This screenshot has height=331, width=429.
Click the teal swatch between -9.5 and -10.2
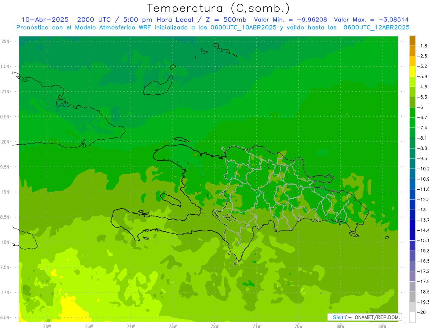(x=412, y=164)
